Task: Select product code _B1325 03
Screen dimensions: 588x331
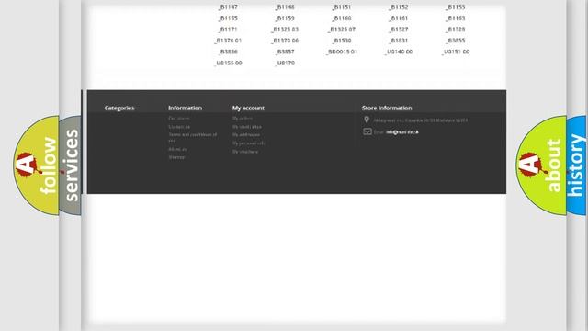Action: (x=285, y=29)
